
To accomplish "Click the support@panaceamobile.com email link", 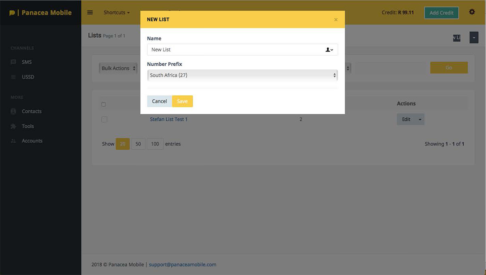I will click(x=182, y=264).
